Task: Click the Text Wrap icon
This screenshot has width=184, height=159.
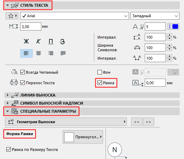Action: click(x=14, y=82)
